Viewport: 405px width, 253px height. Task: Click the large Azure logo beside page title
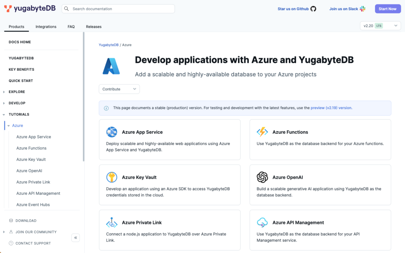(112, 66)
